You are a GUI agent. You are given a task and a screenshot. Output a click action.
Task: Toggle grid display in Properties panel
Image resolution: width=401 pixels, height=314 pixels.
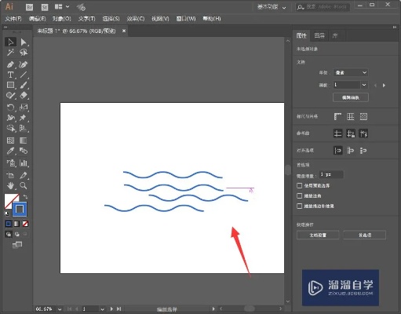(x=351, y=116)
